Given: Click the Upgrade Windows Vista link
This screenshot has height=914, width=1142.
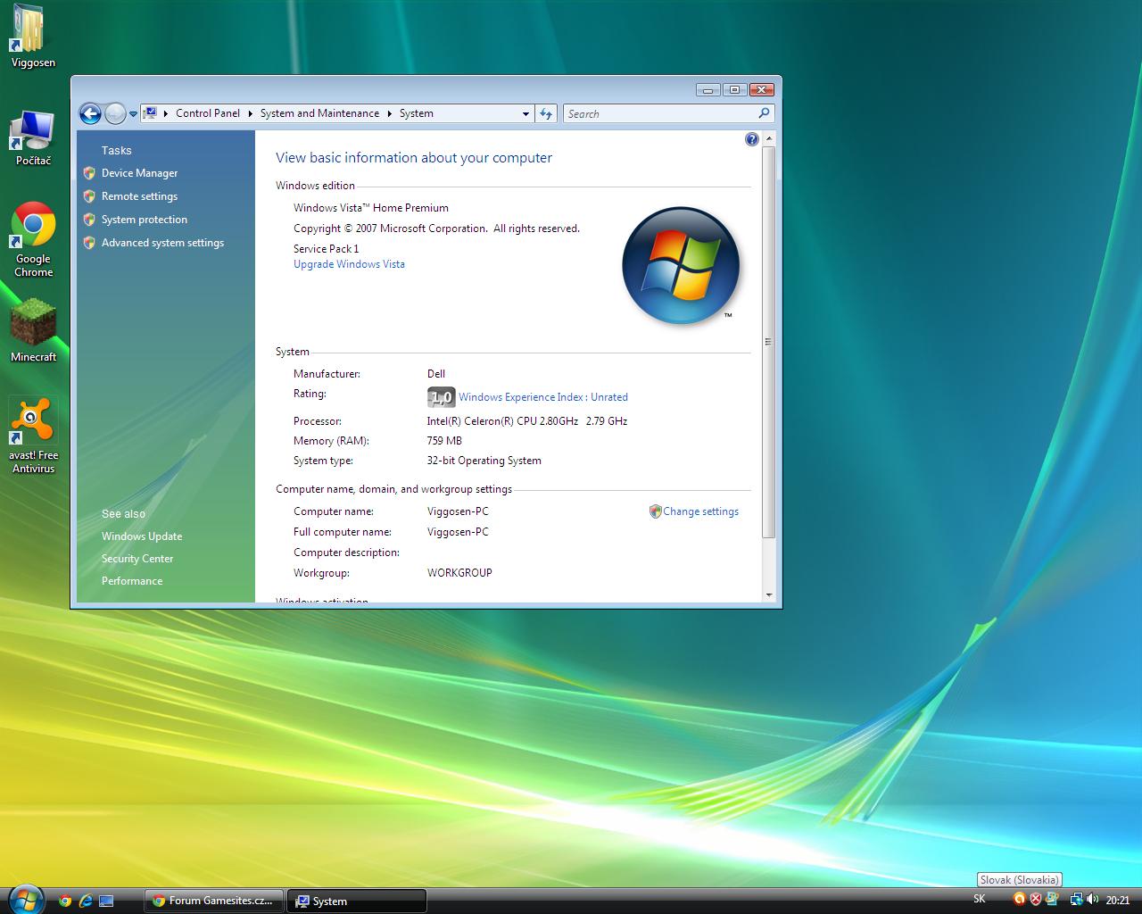Looking at the screenshot, I should 349,264.
